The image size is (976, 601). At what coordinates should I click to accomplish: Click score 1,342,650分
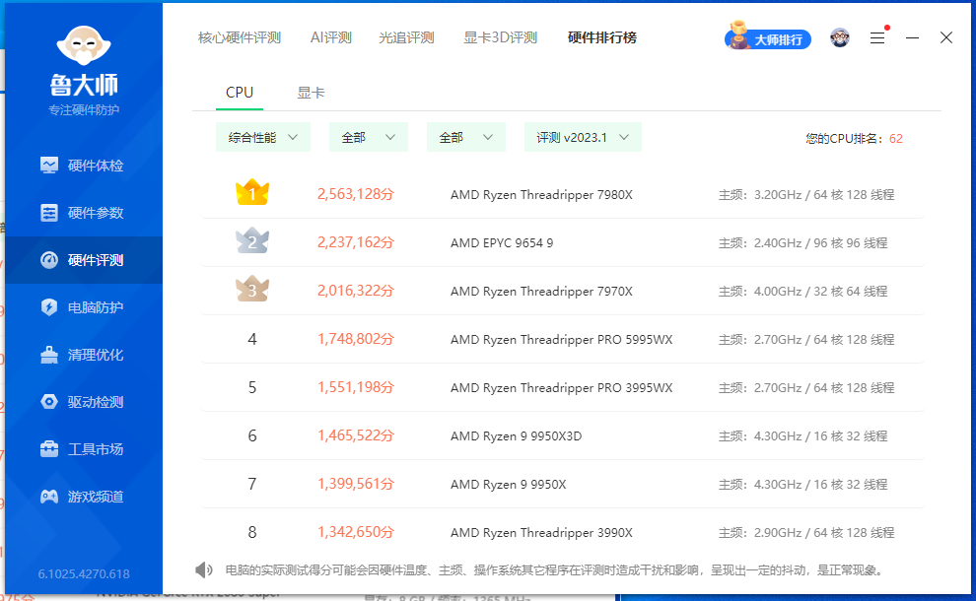356,532
